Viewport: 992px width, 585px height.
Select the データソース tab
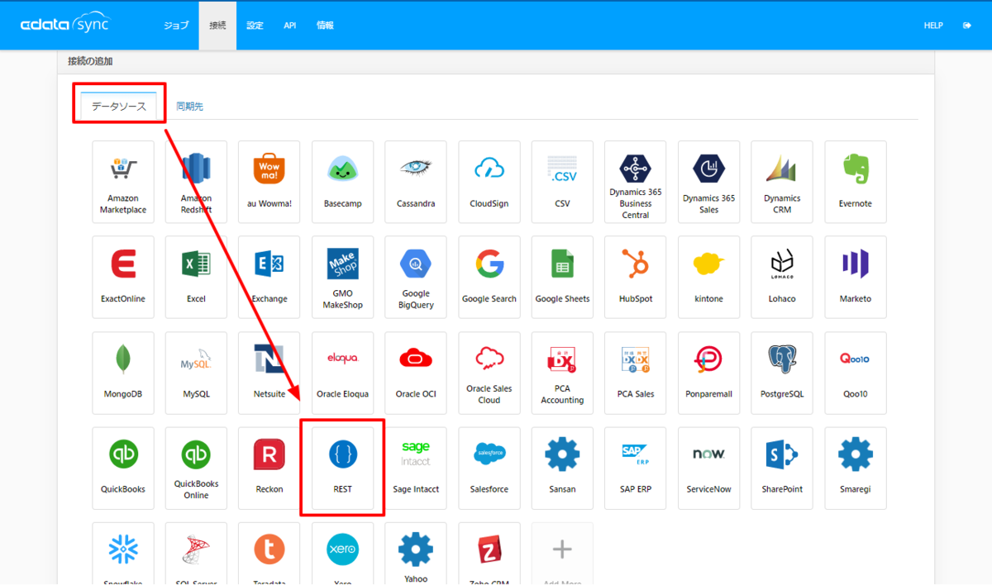[118, 106]
